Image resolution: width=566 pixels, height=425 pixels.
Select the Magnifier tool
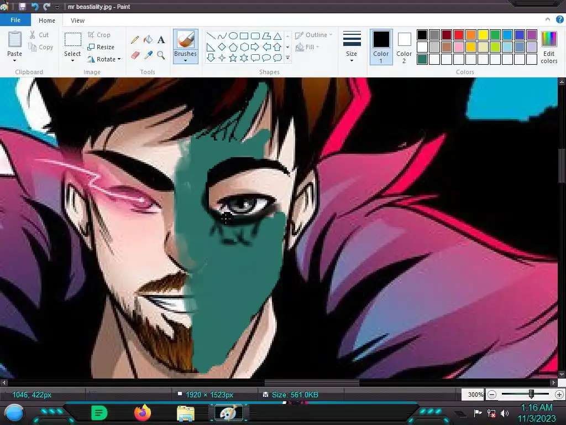161,55
